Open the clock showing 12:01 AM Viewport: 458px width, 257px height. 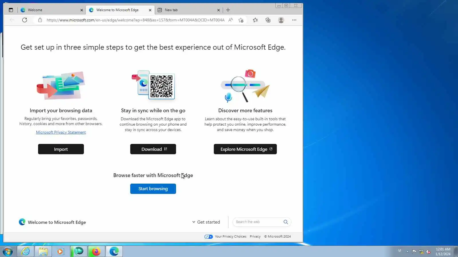tap(443, 252)
